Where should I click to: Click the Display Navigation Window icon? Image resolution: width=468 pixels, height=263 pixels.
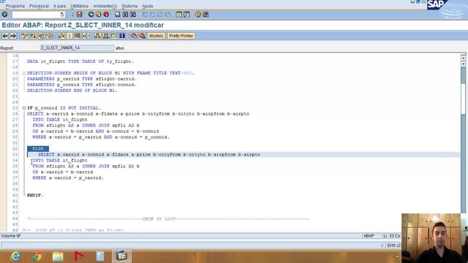105,36
